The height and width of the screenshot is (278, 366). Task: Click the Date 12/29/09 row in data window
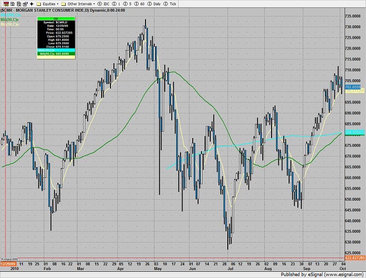[x=56, y=26]
